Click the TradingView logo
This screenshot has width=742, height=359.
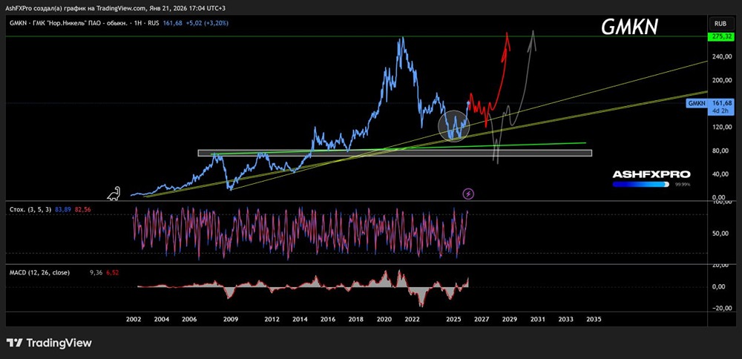(49, 343)
